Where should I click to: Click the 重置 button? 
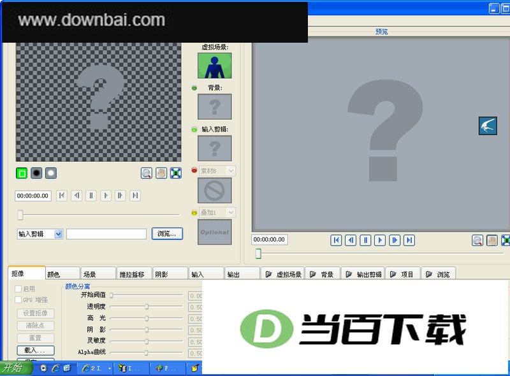pyautogui.click(x=36, y=338)
